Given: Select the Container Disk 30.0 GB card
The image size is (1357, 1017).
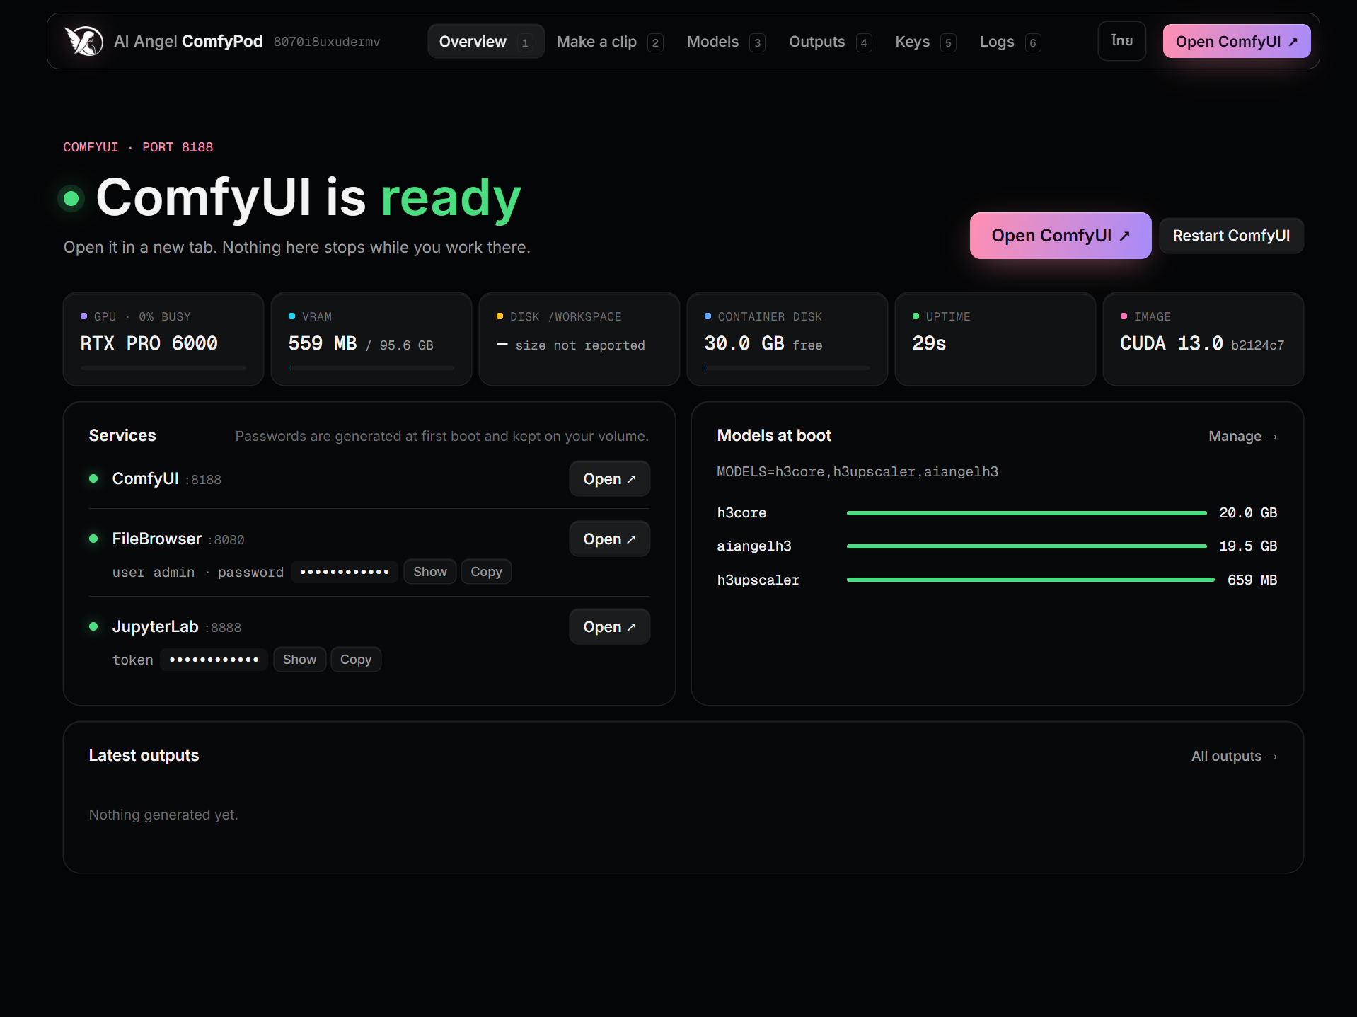Looking at the screenshot, I should [x=787, y=339].
